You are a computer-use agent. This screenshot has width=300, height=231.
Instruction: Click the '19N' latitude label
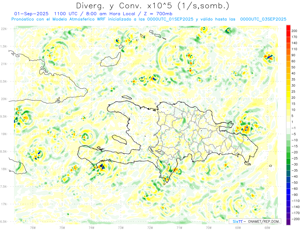coord(4,134)
